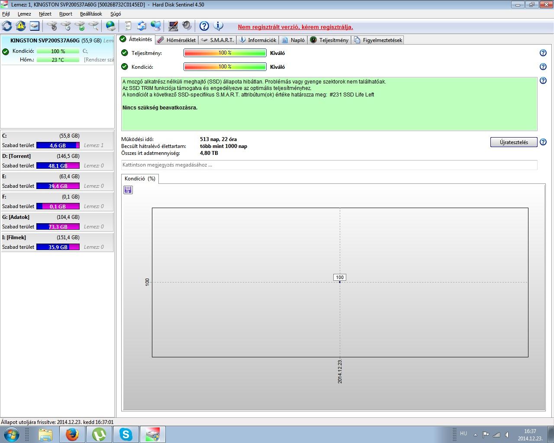Click the disk test with clock icon
Viewport: 554px width, 443px height.
[66, 26]
